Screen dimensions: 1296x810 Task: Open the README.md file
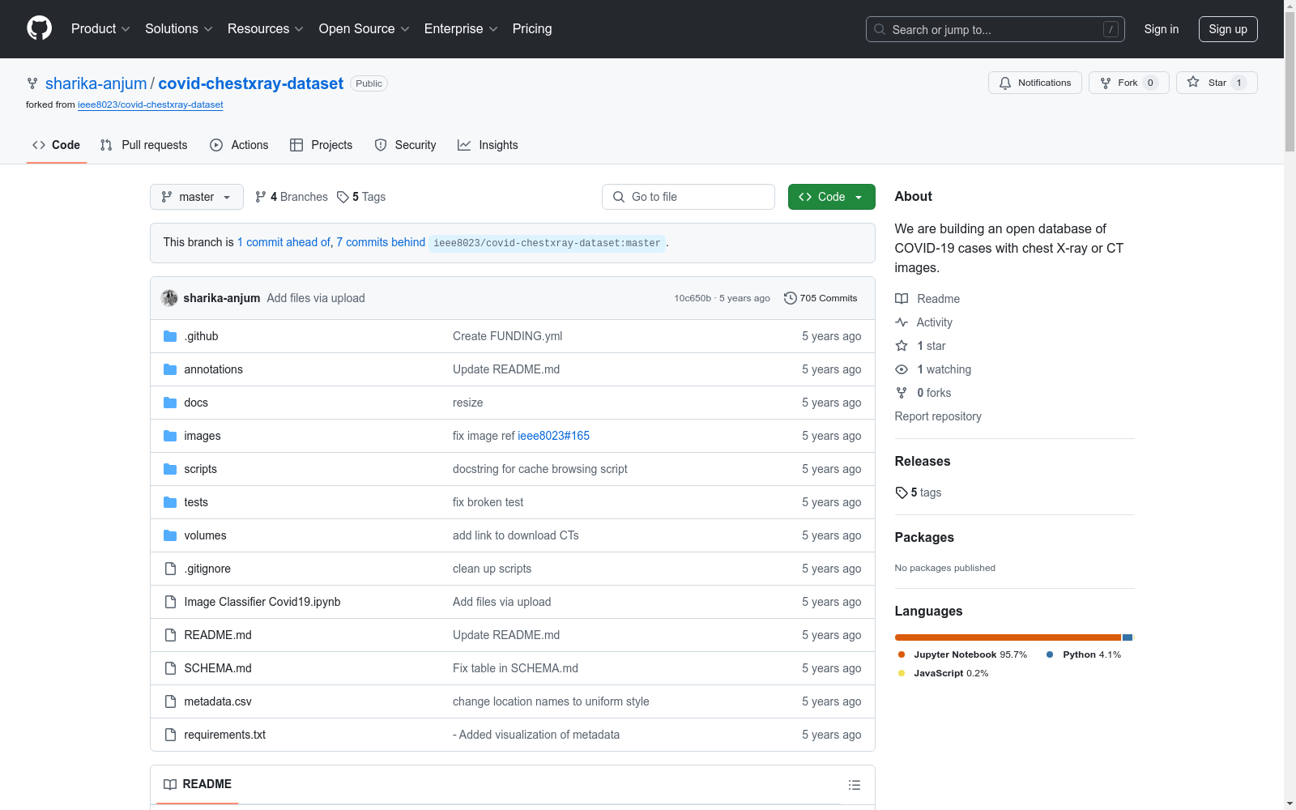218,635
